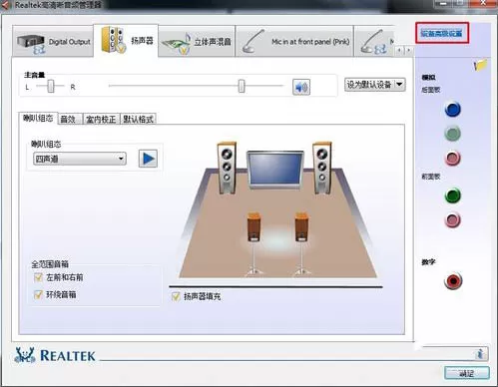This screenshot has width=498, height=387.
Task: Switch to the 扬声器 speakers tab
Action: click(x=126, y=41)
